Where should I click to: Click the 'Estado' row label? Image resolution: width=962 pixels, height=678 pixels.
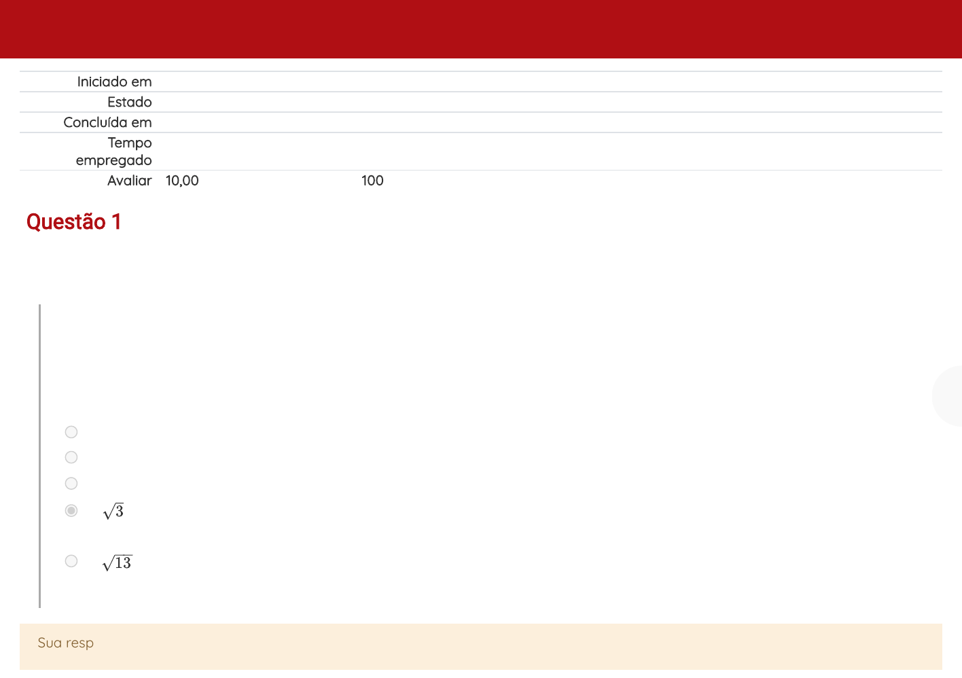[x=129, y=102]
